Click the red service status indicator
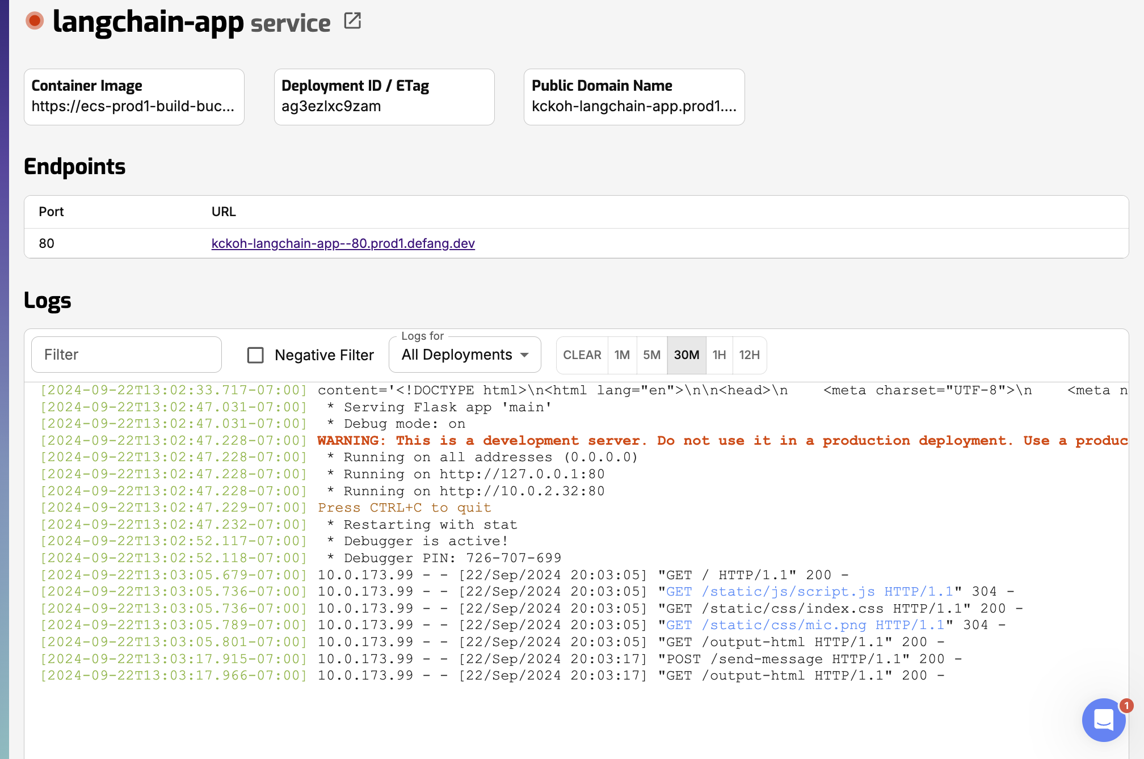This screenshot has height=759, width=1144. click(x=35, y=21)
